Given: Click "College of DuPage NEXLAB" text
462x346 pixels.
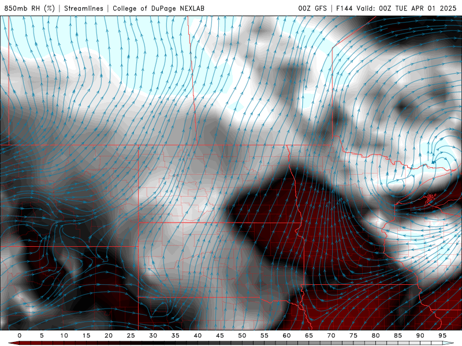Looking at the screenshot, I should coord(158,8).
